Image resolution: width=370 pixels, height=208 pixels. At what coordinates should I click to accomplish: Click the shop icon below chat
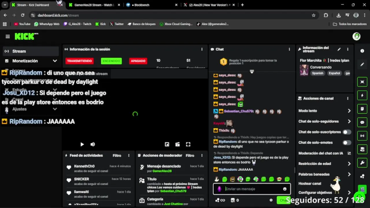(x=232, y=200)
